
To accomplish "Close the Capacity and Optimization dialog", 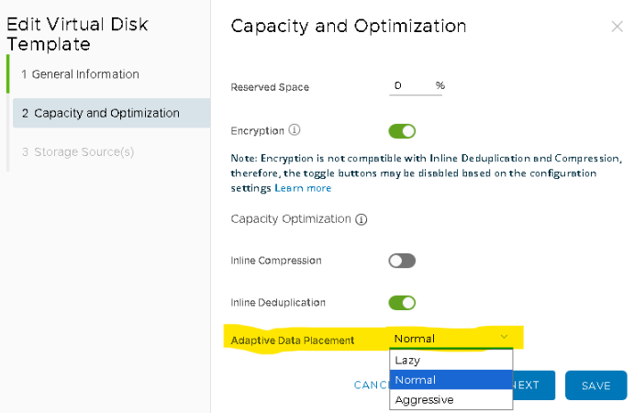I will pyautogui.click(x=617, y=27).
